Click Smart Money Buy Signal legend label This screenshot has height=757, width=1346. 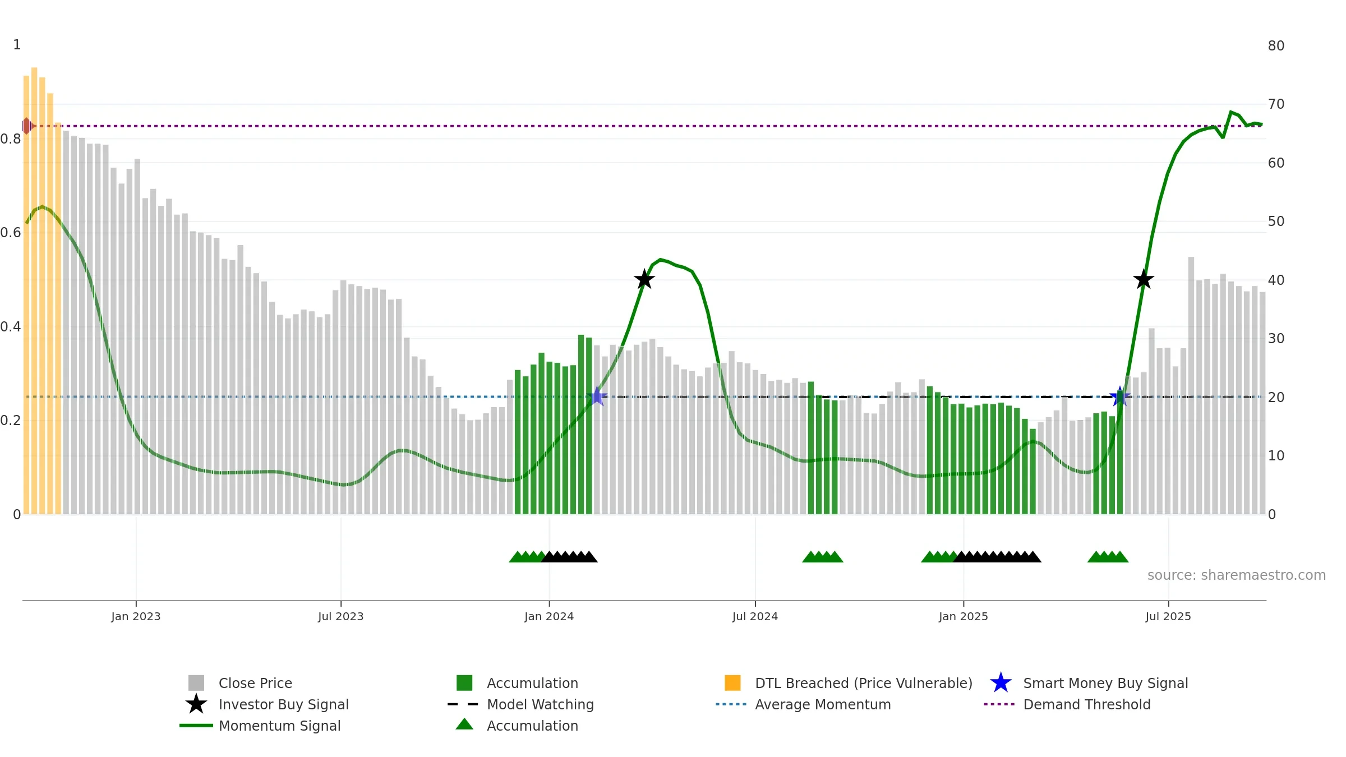tap(1105, 683)
